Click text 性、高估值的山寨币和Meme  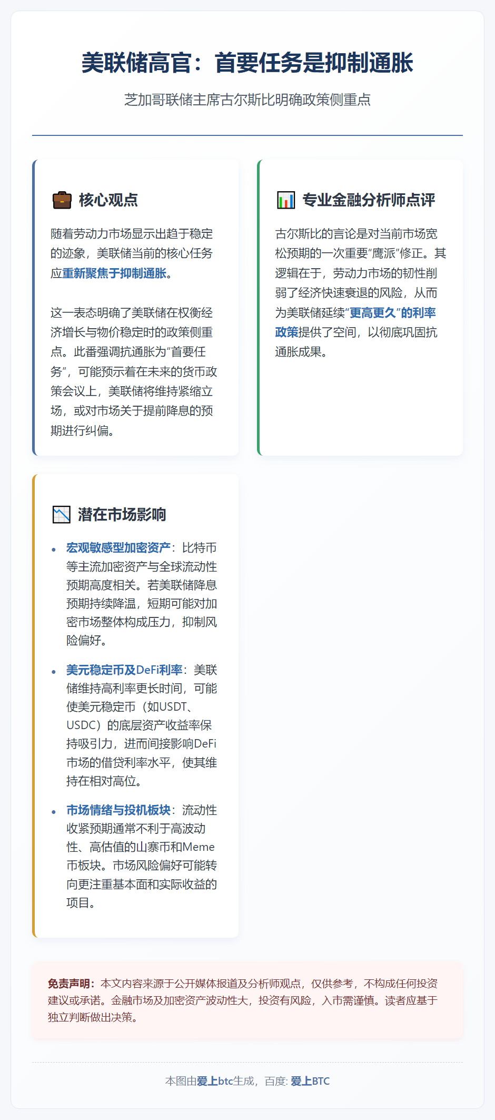pyautogui.click(x=141, y=847)
